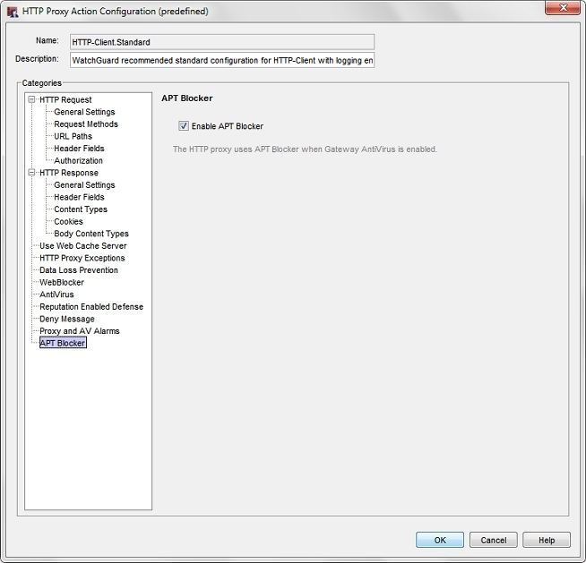
Task: Select Use Web Cache Server
Action: tap(83, 245)
